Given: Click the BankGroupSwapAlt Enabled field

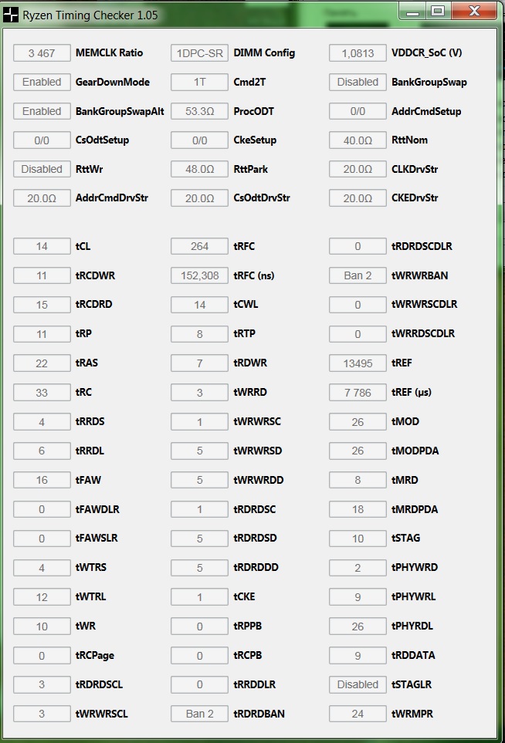Looking at the screenshot, I should [x=42, y=111].
